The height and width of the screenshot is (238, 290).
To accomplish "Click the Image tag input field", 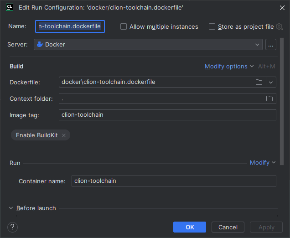I will pyautogui.click(x=167, y=115).
